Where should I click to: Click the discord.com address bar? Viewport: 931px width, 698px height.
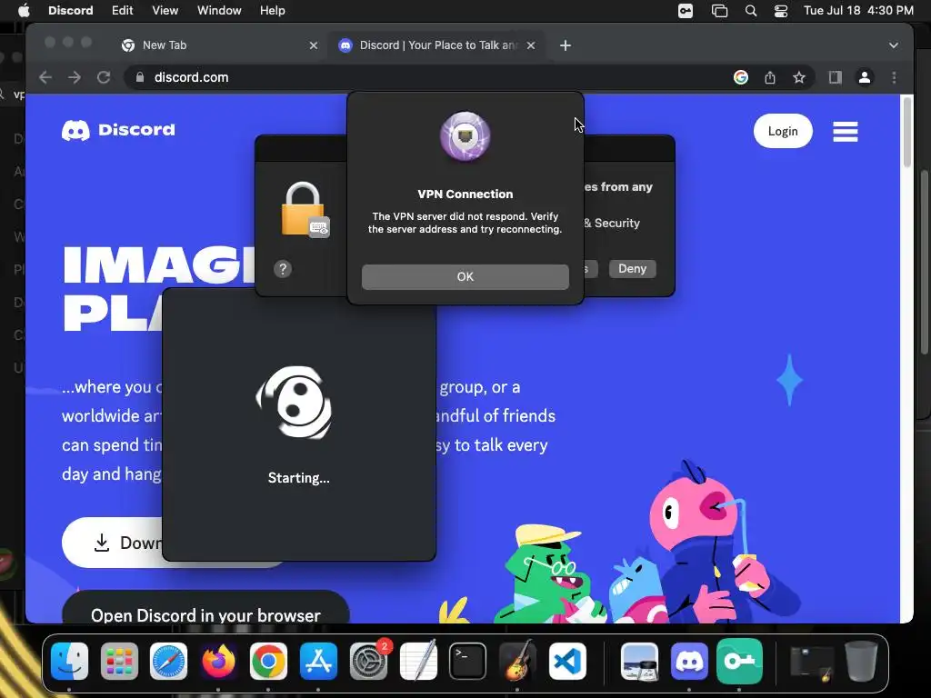pos(427,77)
